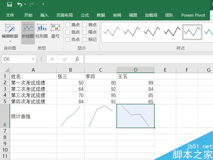The height and width of the screenshot is (160, 213).
Task: Click the Undo arrow icon
Action: coord(20,4)
